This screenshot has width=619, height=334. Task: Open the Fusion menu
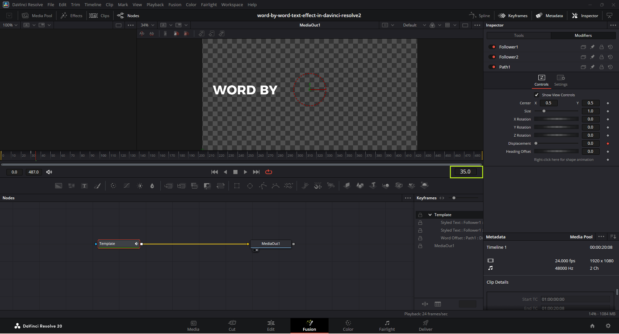(x=175, y=5)
